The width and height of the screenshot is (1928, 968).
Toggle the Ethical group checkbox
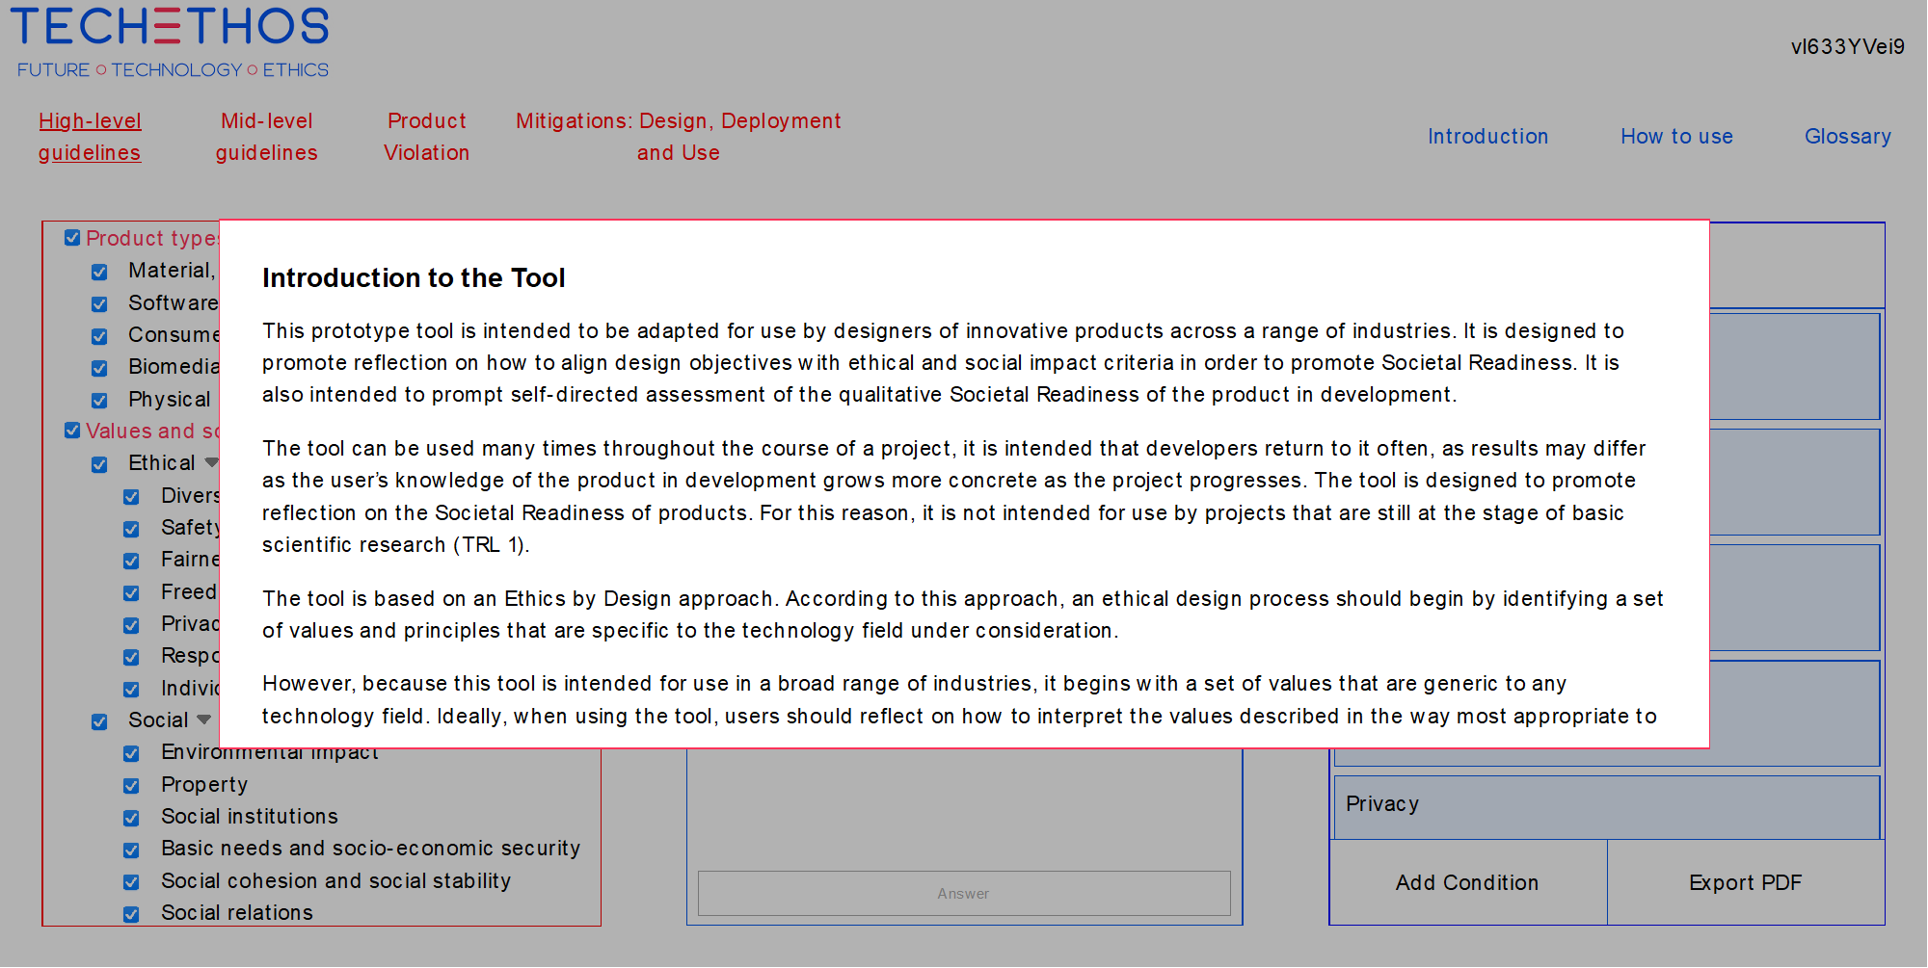click(x=99, y=464)
